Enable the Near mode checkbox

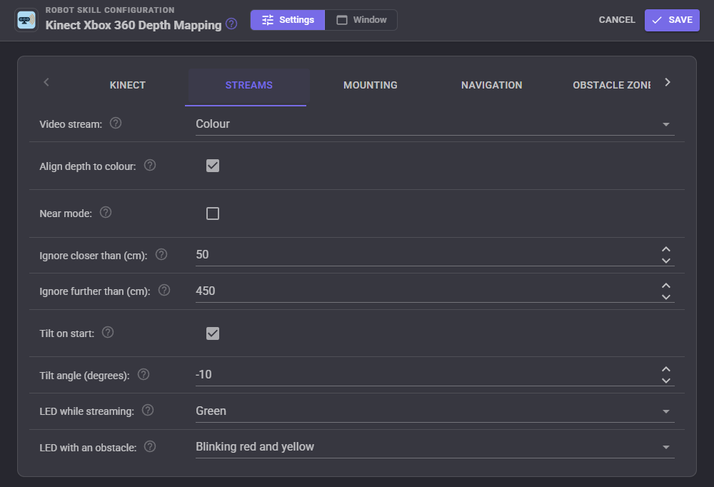[x=213, y=214]
